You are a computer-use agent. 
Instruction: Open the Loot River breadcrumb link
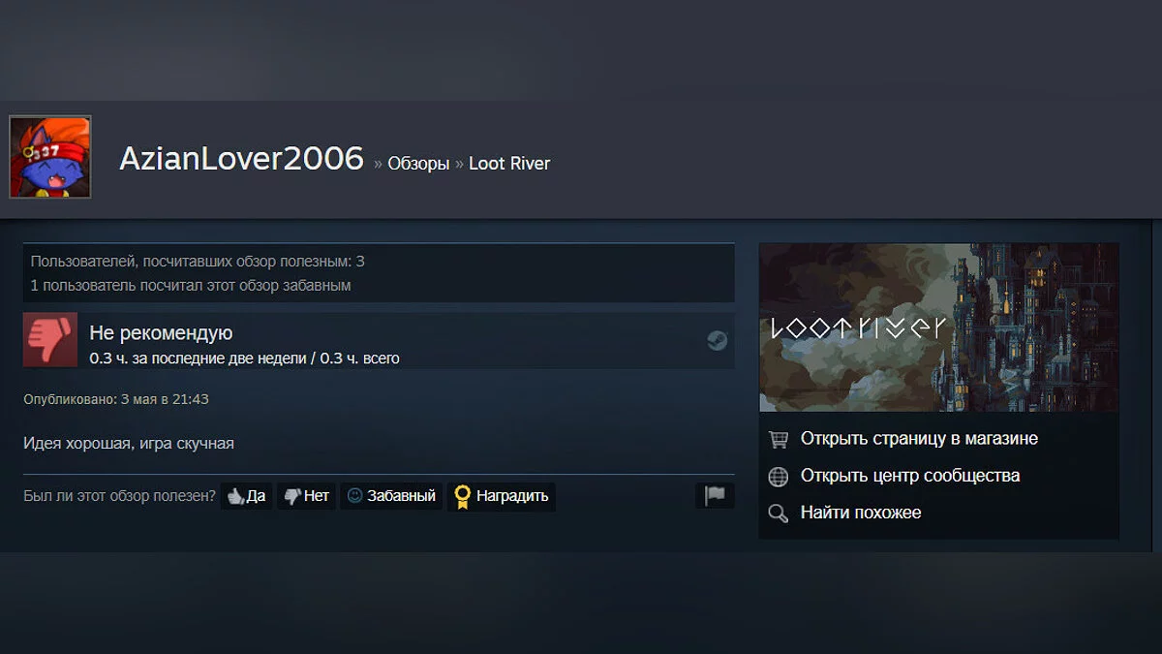click(x=509, y=164)
